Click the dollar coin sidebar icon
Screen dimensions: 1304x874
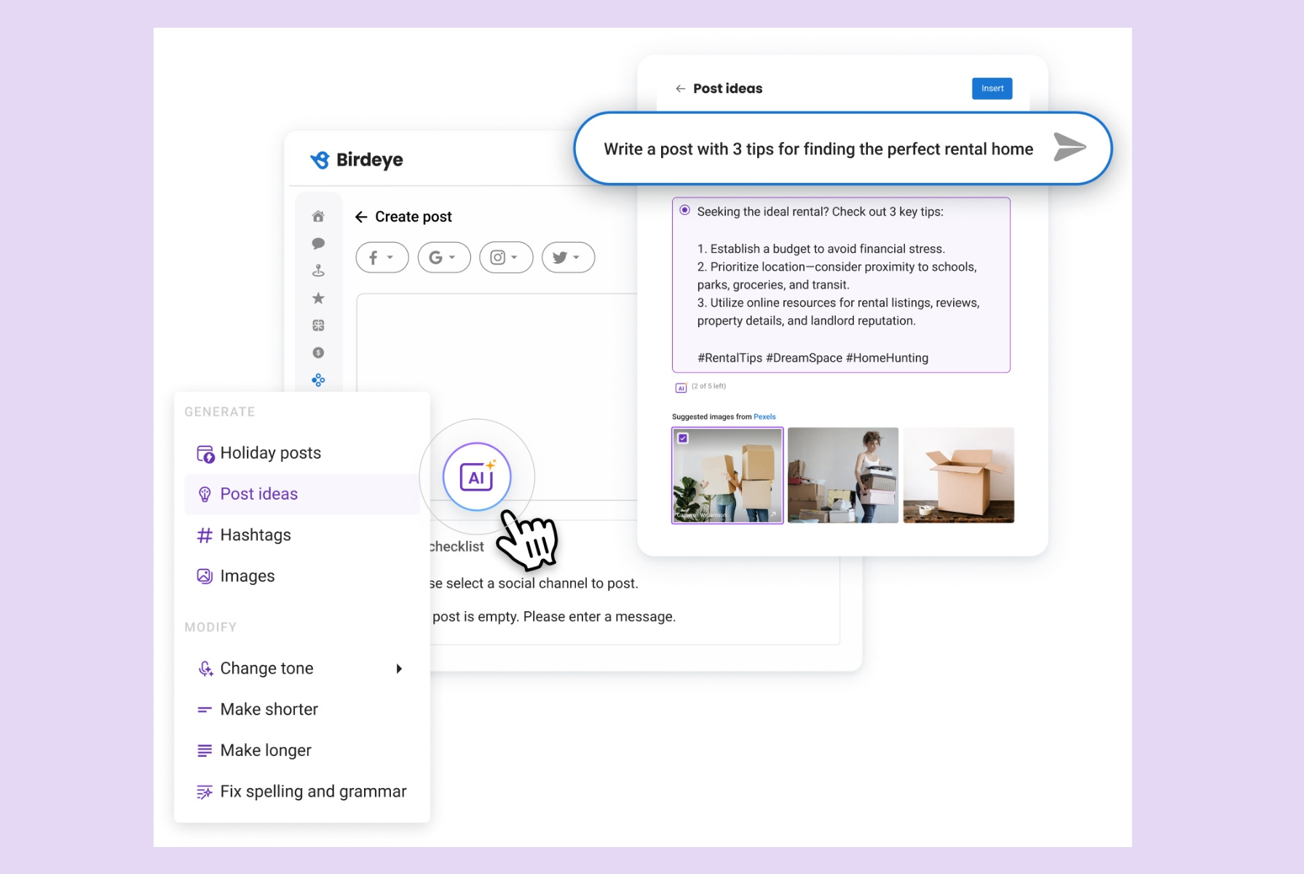(318, 353)
